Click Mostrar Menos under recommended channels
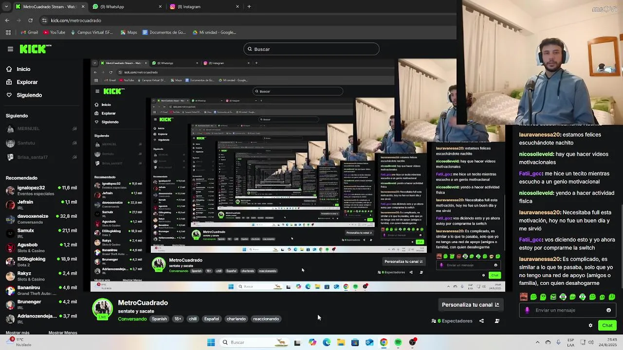The width and height of the screenshot is (623, 350). (x=63, y=332)
